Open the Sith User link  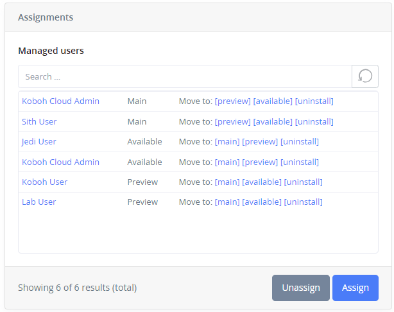click(x=39, y=121)
